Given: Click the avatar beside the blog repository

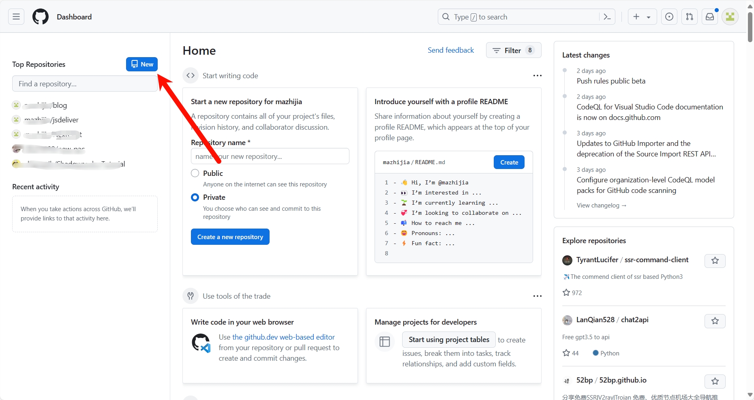Looking at the screenshot, I should 16,105.
